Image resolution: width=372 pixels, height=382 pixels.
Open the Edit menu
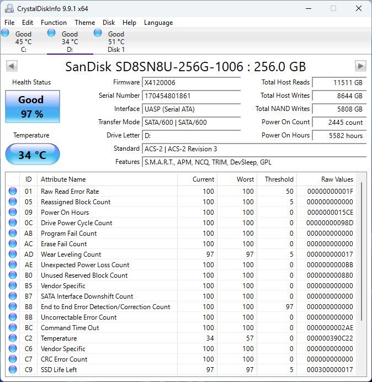pos(27,23)
